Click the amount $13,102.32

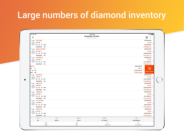[148, 115]
